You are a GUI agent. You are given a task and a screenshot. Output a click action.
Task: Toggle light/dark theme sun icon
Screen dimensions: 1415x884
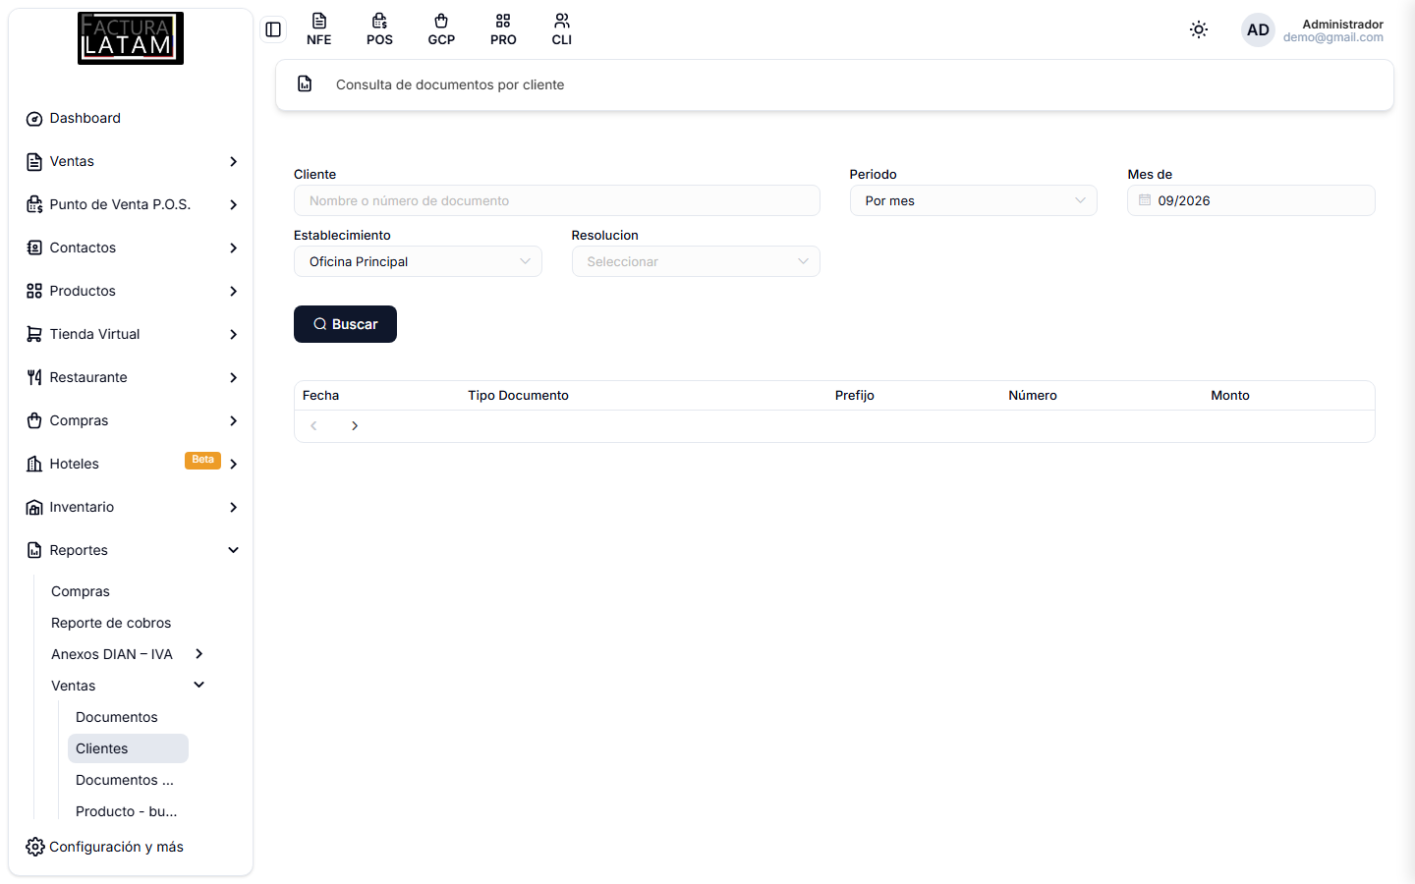click(1199, 29)
